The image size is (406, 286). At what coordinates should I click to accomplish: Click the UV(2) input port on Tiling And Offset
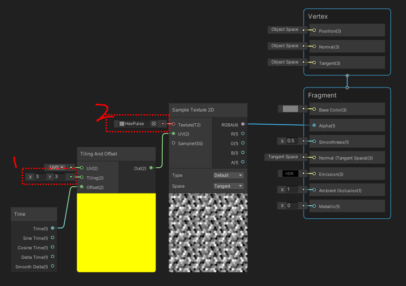point(82,168)
